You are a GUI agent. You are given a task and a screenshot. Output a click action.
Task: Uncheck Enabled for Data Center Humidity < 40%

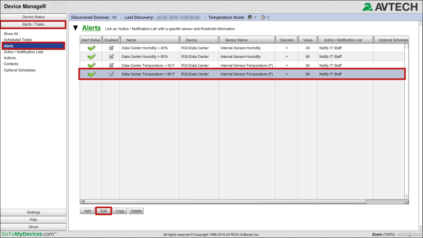(111, 48)
